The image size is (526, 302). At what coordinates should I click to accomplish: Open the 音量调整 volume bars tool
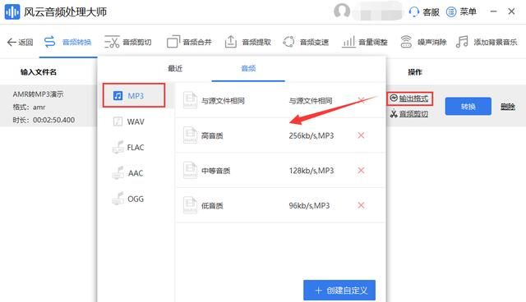(348, 42)
